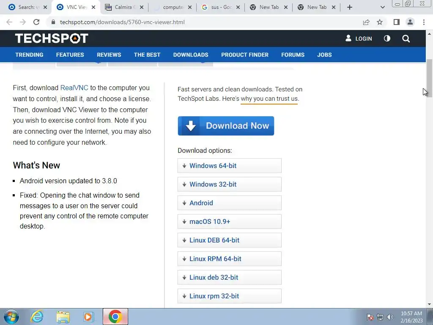Open the FEATURES menu
This screenshot has width=433, height=325.
point(70,55)
